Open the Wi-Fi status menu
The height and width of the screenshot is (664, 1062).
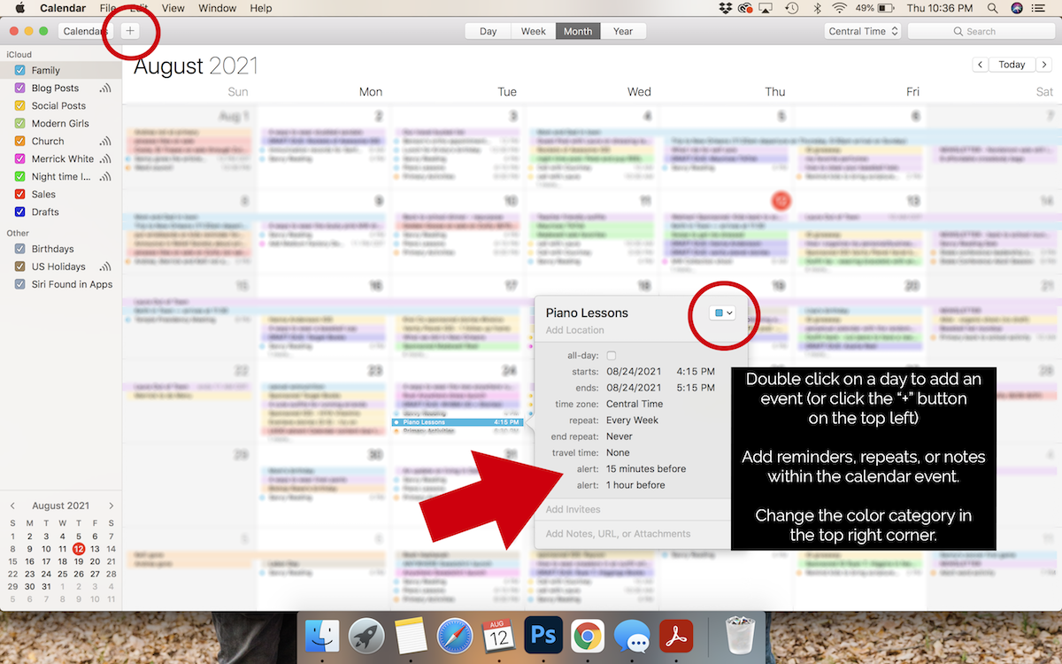839,8
